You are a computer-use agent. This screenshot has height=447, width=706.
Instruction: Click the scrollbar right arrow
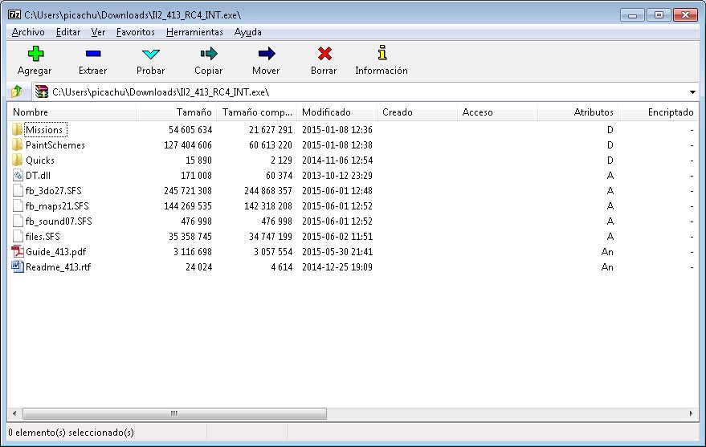coord(692,413)
